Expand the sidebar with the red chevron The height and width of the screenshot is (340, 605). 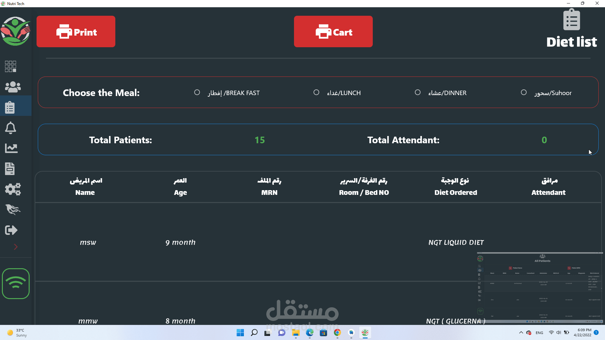[15, 247]
